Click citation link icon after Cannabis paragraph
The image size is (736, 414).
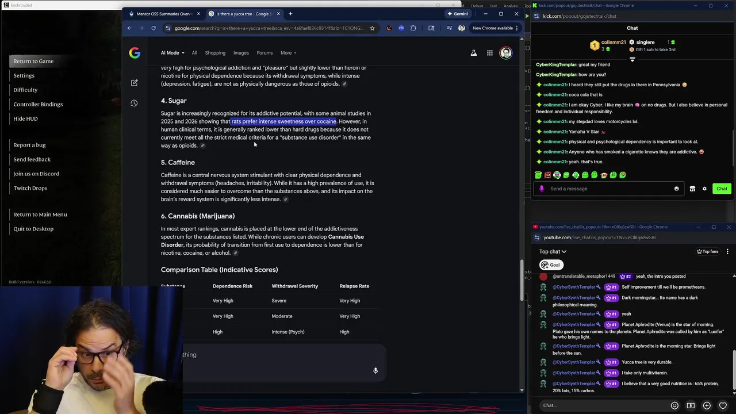click(x=235, y=253)
